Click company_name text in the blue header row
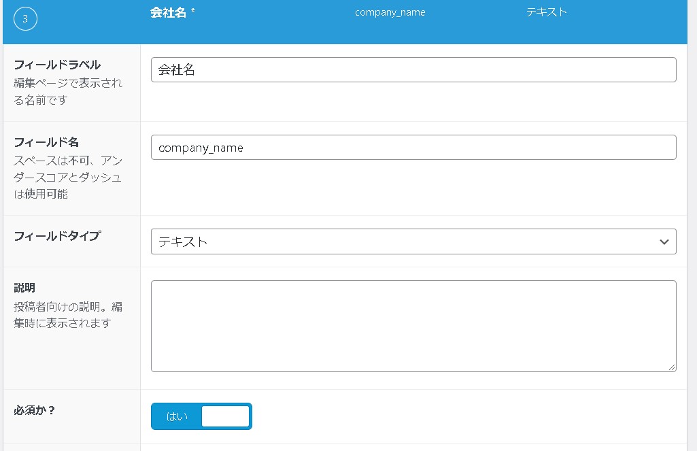The height and width of the screenshot is (451, 697). (x=390, y=13)
